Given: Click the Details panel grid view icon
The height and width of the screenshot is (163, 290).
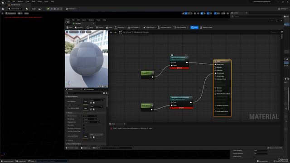Looking at the screenshot, I should click(x=104, y=93).
